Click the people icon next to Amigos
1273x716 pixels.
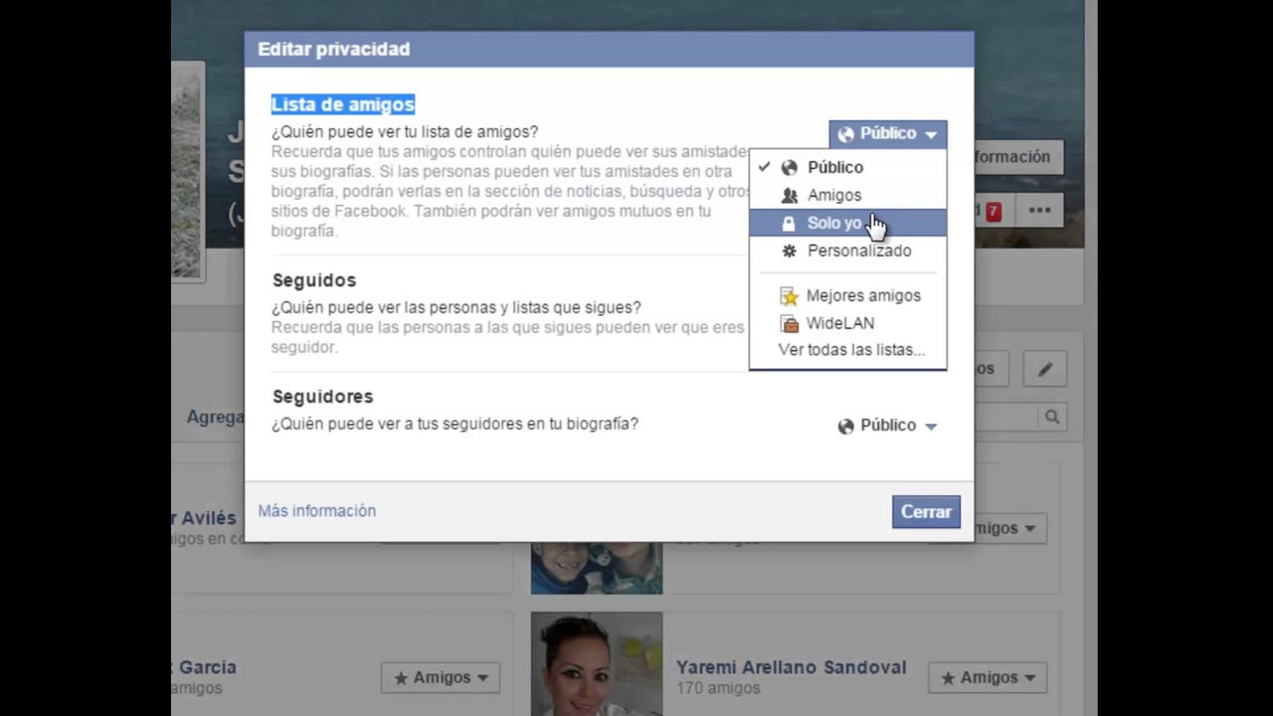pyautogui.click(x=789, y=196)
